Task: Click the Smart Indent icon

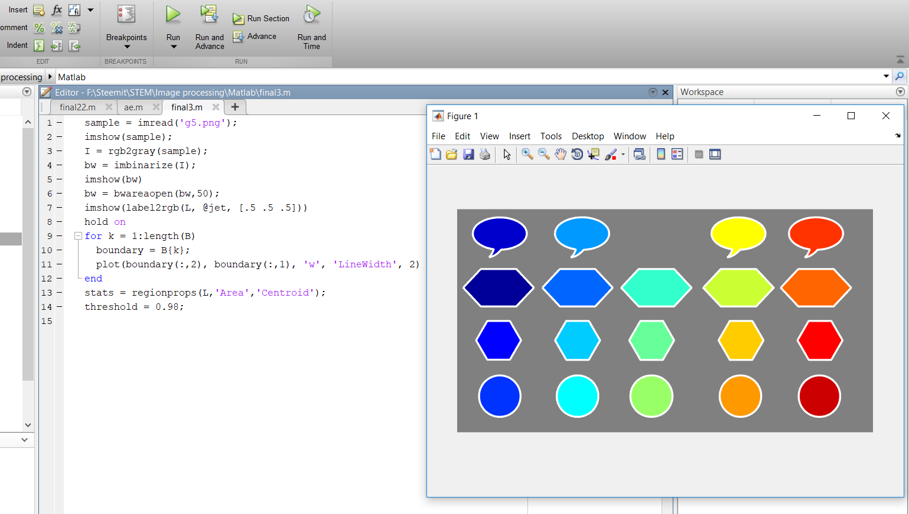Action: pyautogui.click(x=39, y=45)
